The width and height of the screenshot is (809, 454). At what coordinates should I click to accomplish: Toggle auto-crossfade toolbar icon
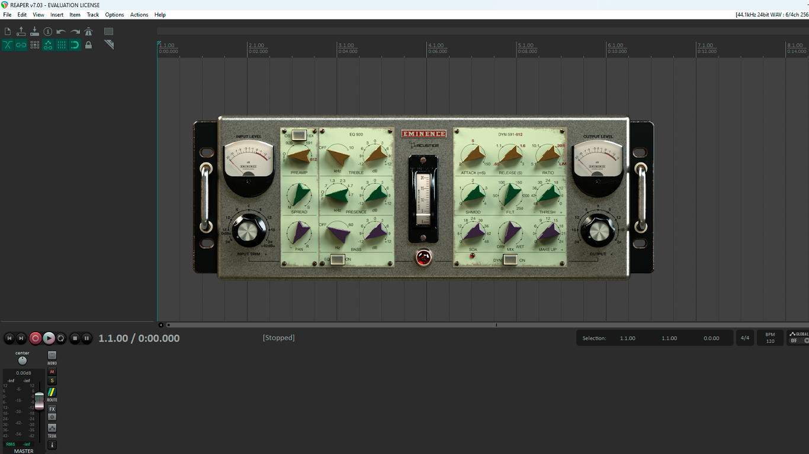click(8, 45)
